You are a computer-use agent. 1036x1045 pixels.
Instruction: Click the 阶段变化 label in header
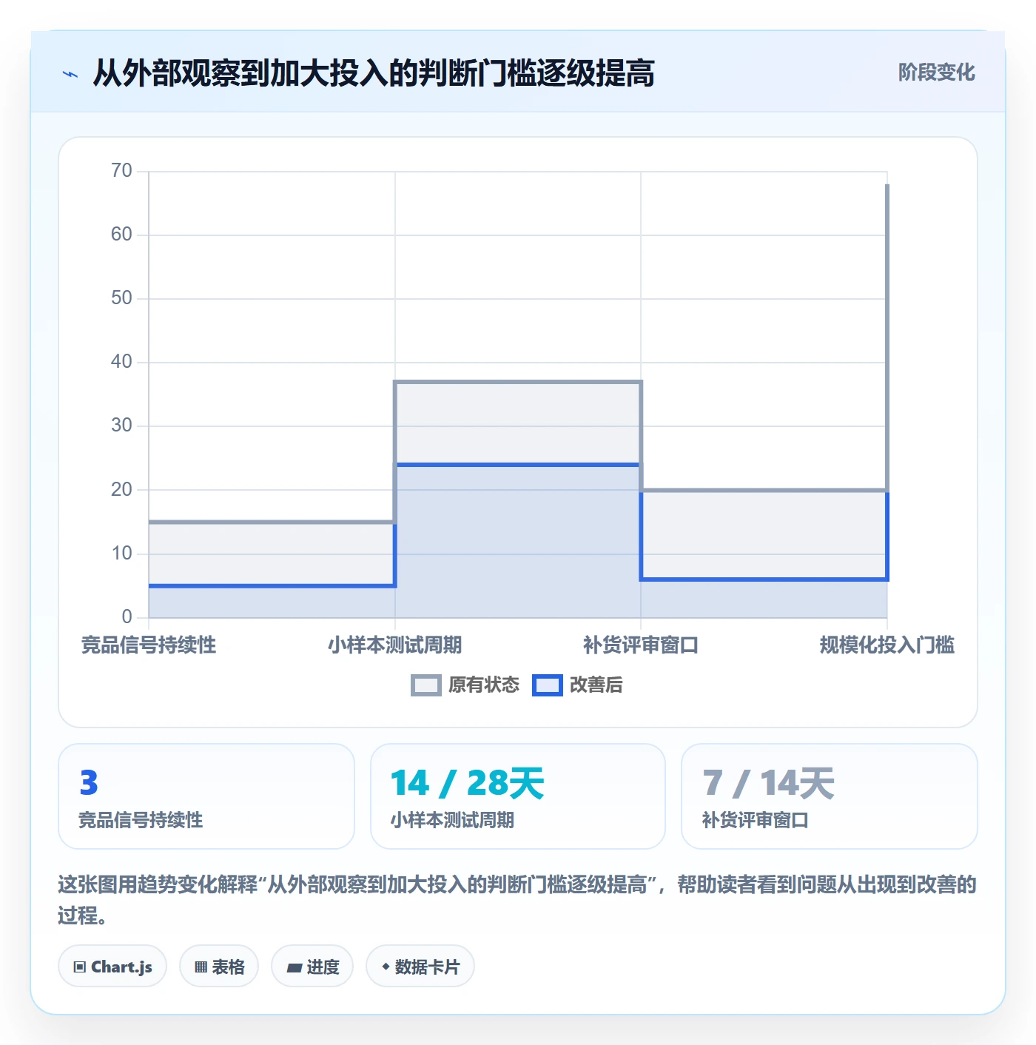936,73
